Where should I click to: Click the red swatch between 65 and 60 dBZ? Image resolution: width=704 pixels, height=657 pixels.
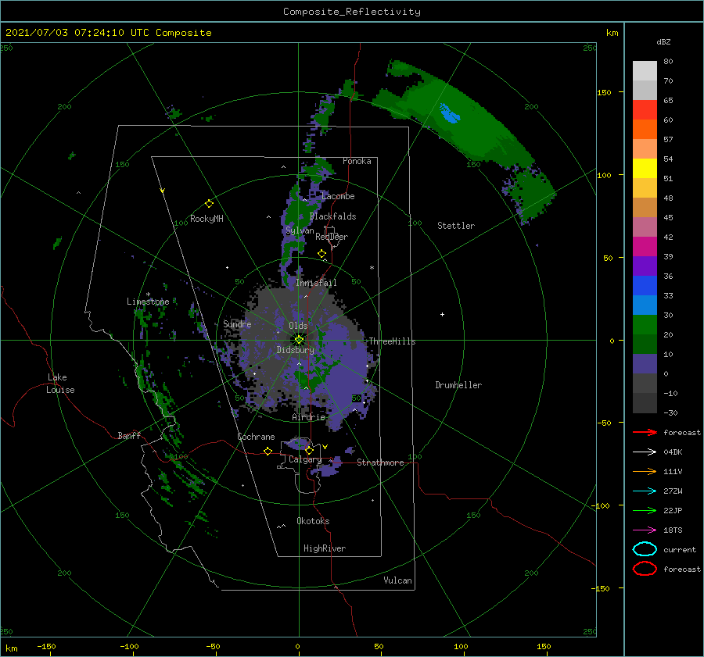coord(645,110)
